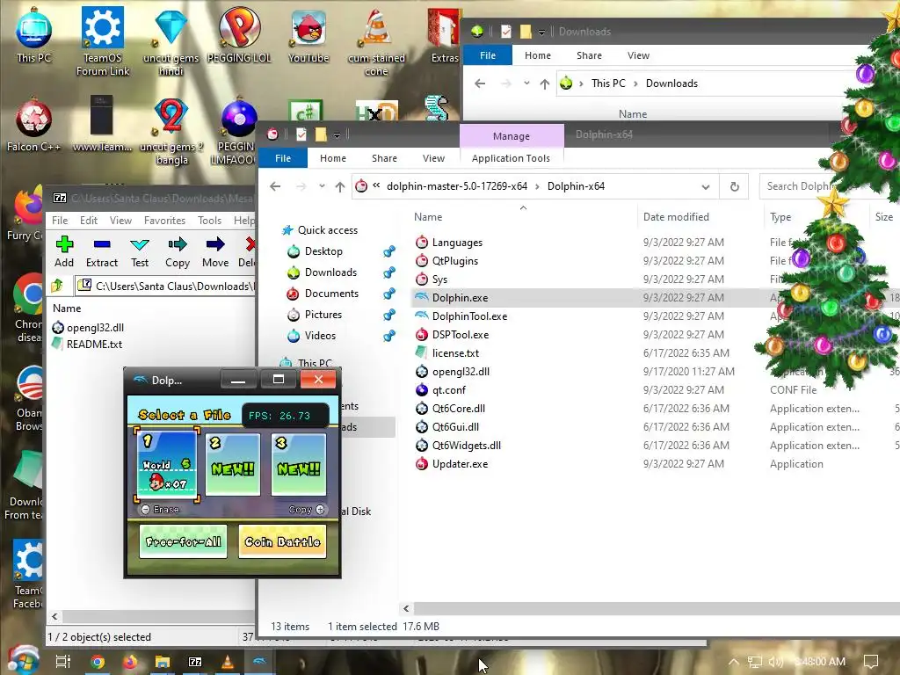Image resolution: width=900 pixels, height=675 pixels.
Task: Open Application Tools ribbon tab
Action: point(511,158)
